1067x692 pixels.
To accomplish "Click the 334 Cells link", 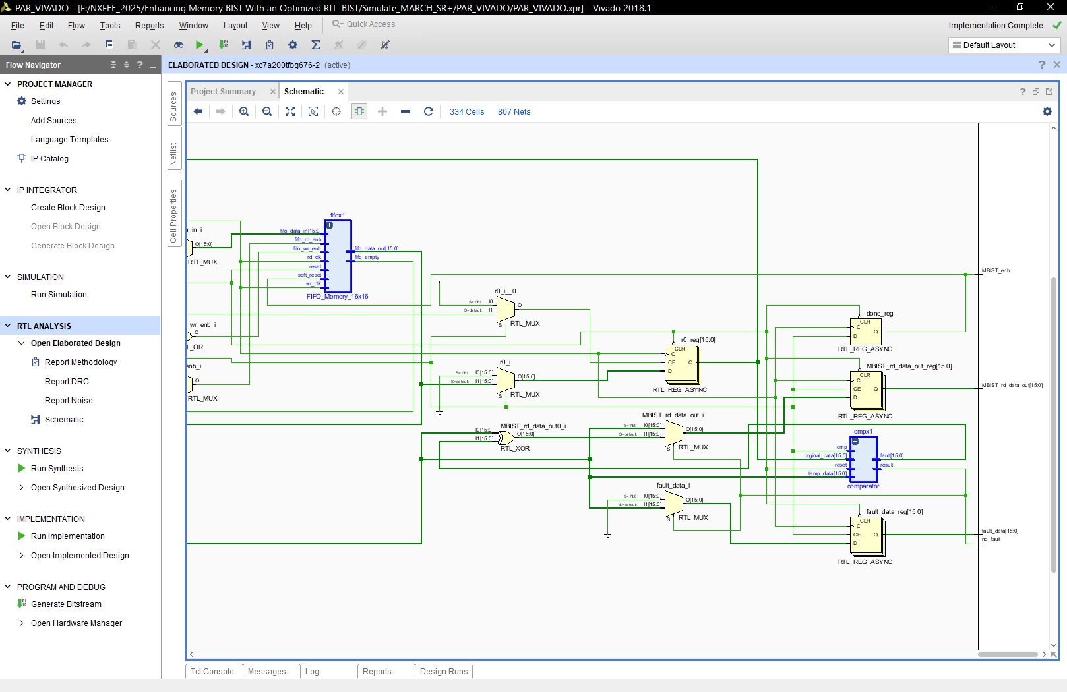I will (x=467, y=112).
